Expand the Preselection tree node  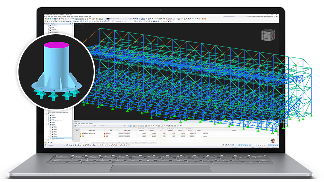[x=45, y=140]
